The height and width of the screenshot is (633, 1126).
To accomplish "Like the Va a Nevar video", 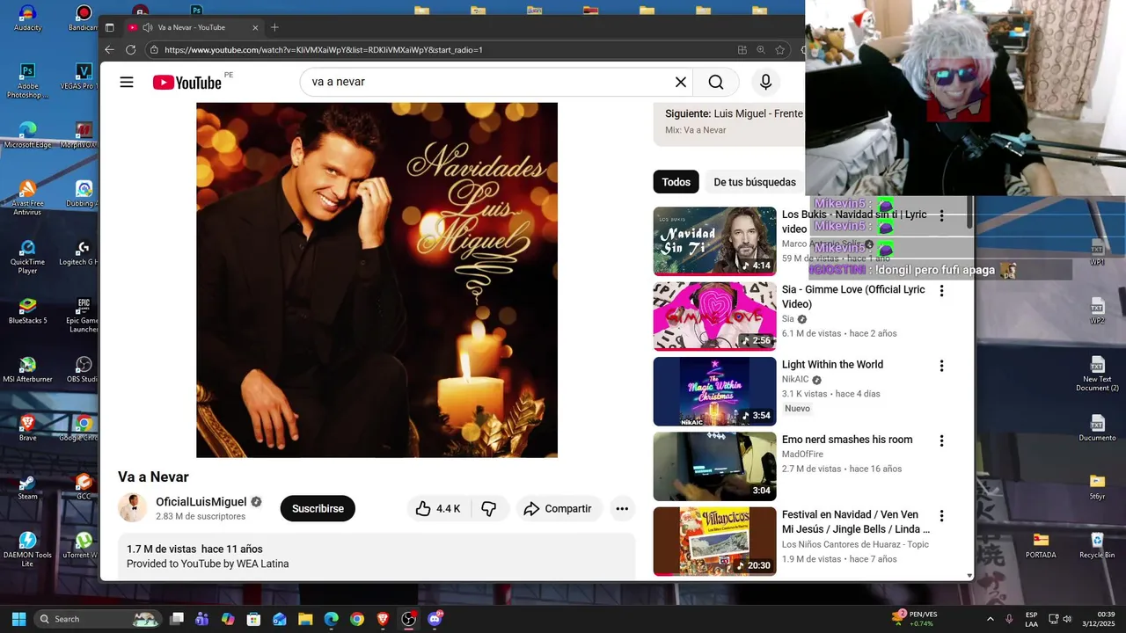I will coord(439,508).
